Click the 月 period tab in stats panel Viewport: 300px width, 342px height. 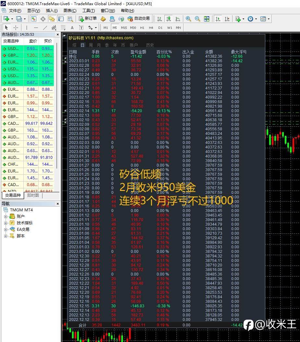99,45
